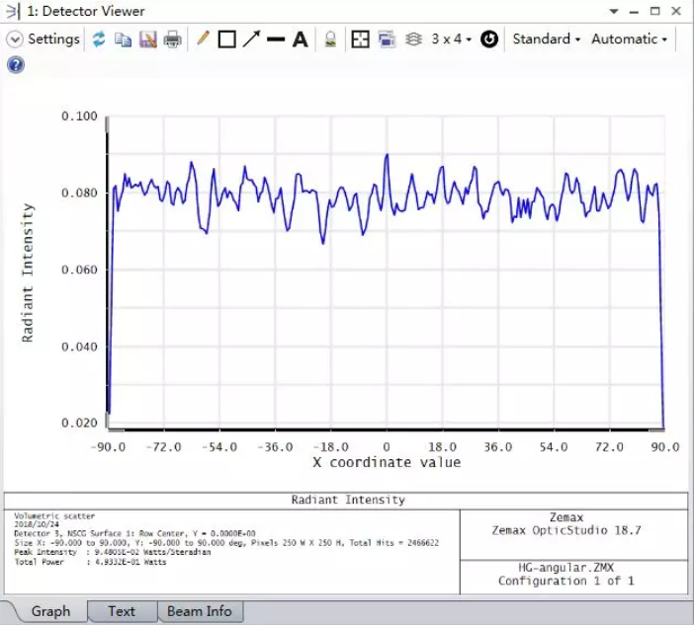Click the refresh update icon
This screenshot has width=694, height=625.
click(99, 39)
